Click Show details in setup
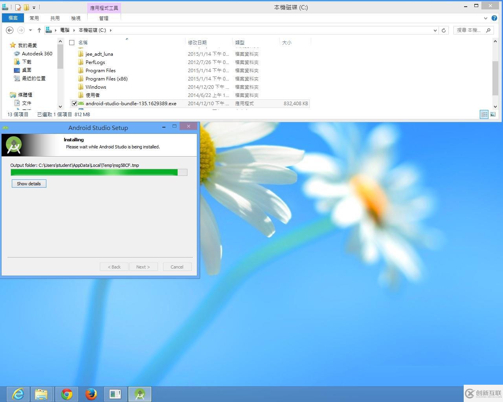Screen dimensions: 503x402 (x=29, y=183)
